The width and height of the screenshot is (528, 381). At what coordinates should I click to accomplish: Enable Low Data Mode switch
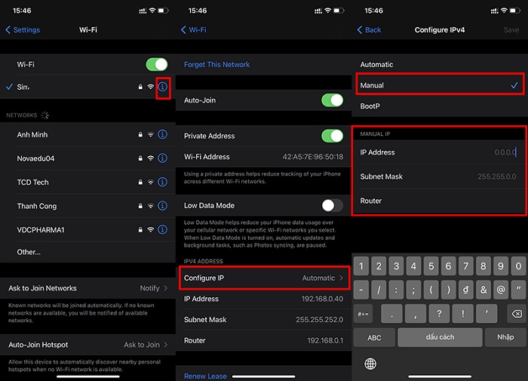click(332, 205)
